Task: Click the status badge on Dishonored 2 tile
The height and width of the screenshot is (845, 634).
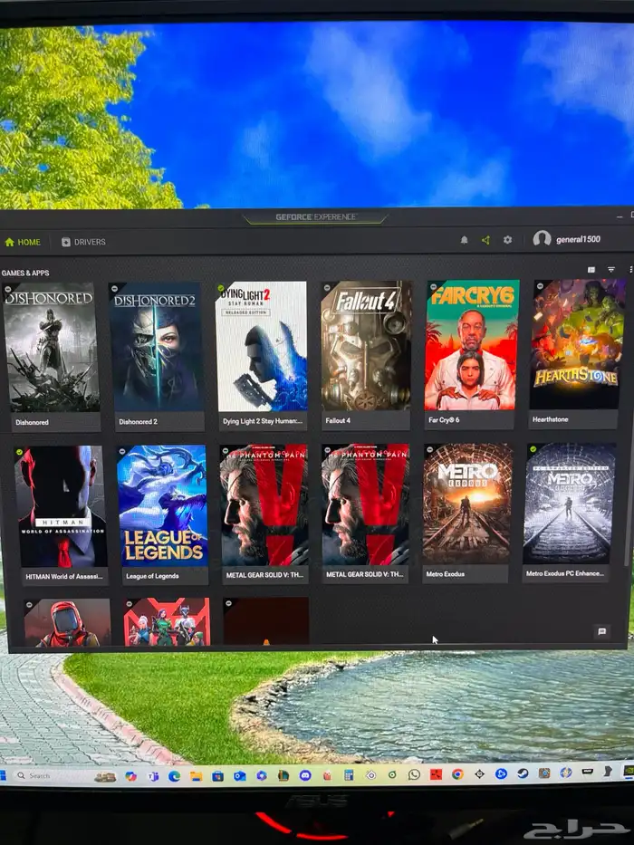Action: [115, 289]
